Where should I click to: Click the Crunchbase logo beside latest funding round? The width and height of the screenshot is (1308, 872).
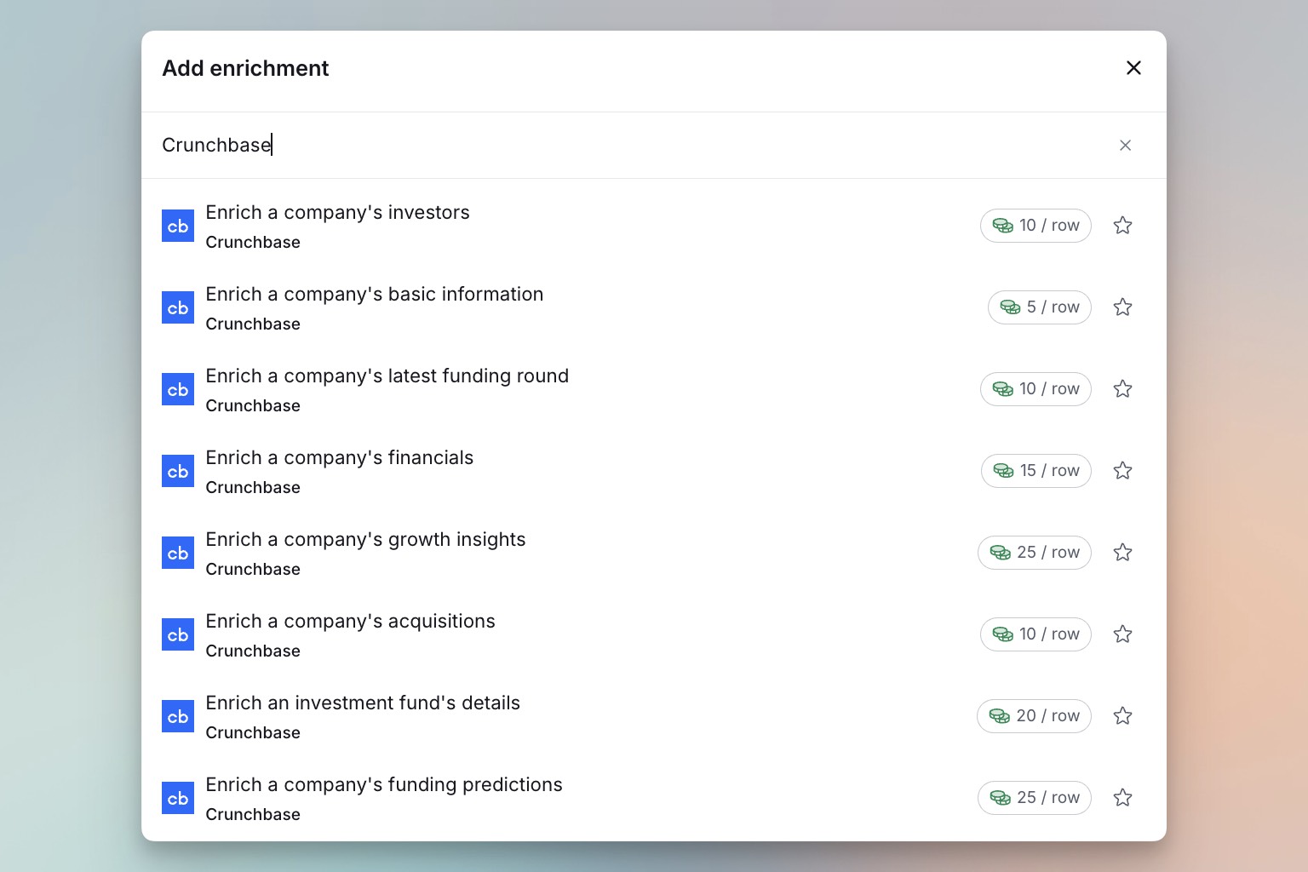[178, 389]
